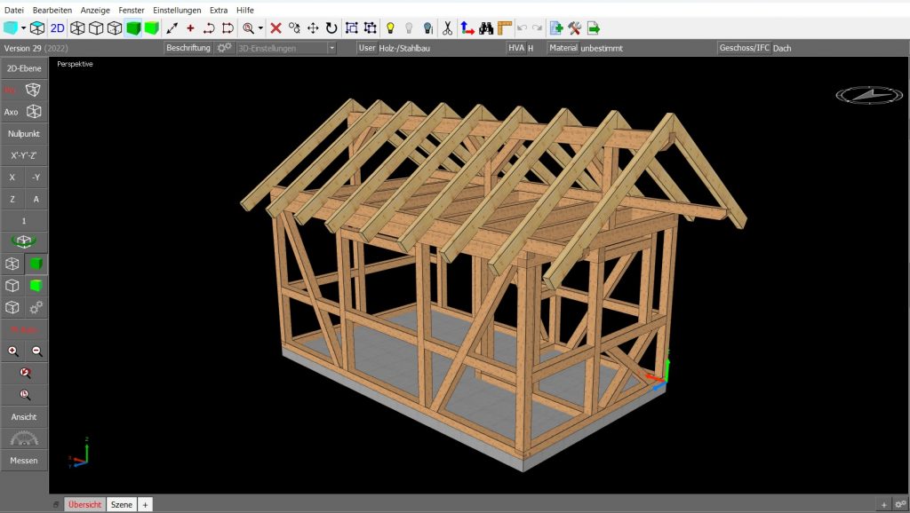This screenshot has width=910, height=513.
Task: Click the binoculars search icon
Action: pos(486,28)
